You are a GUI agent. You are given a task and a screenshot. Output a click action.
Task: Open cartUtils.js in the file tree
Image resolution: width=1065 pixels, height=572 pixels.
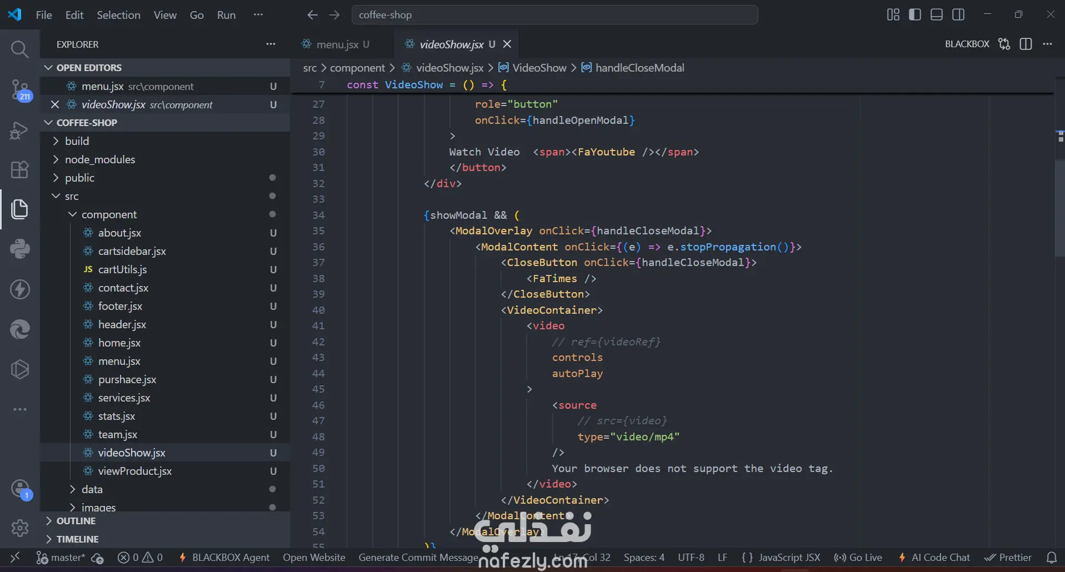click(x=165, y=269)
